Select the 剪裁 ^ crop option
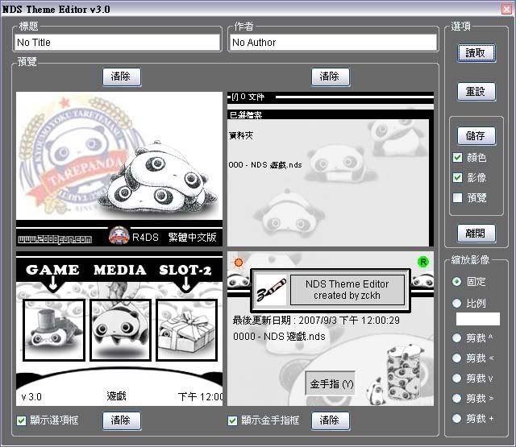516x447 pixels. pos(457,338)
